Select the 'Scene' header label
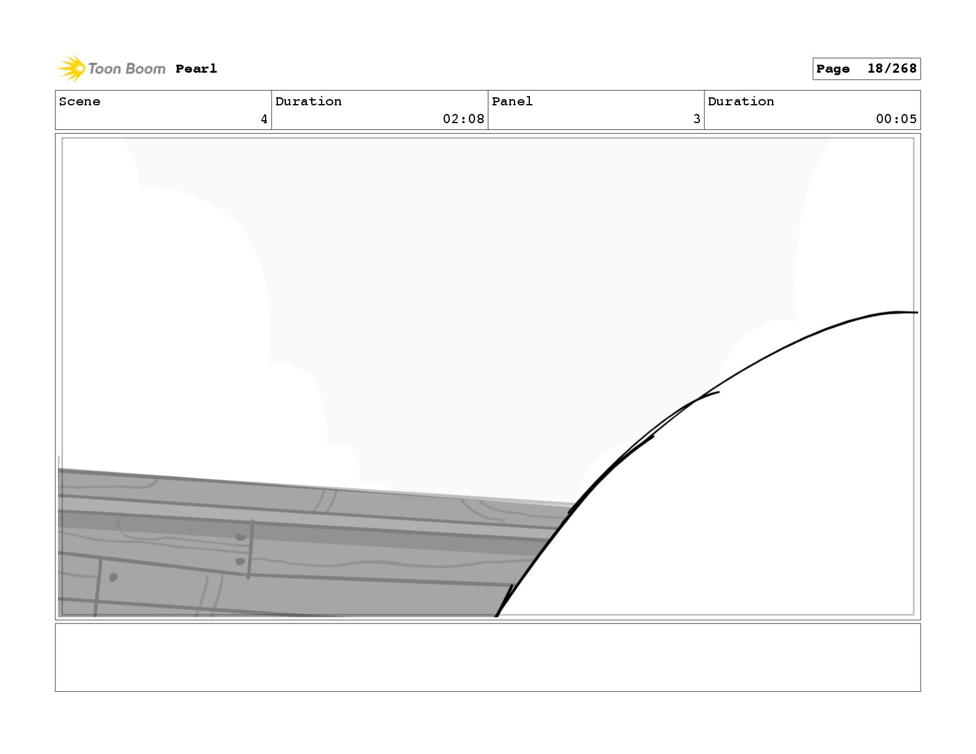 click(x=79, y=102)
